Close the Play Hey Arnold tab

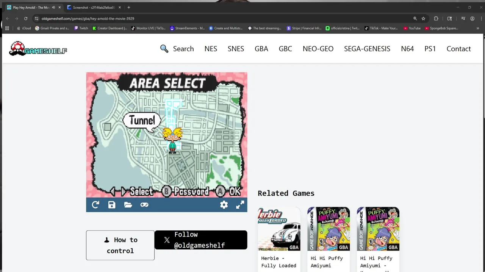pyautogui.click(x=59, y=8)
